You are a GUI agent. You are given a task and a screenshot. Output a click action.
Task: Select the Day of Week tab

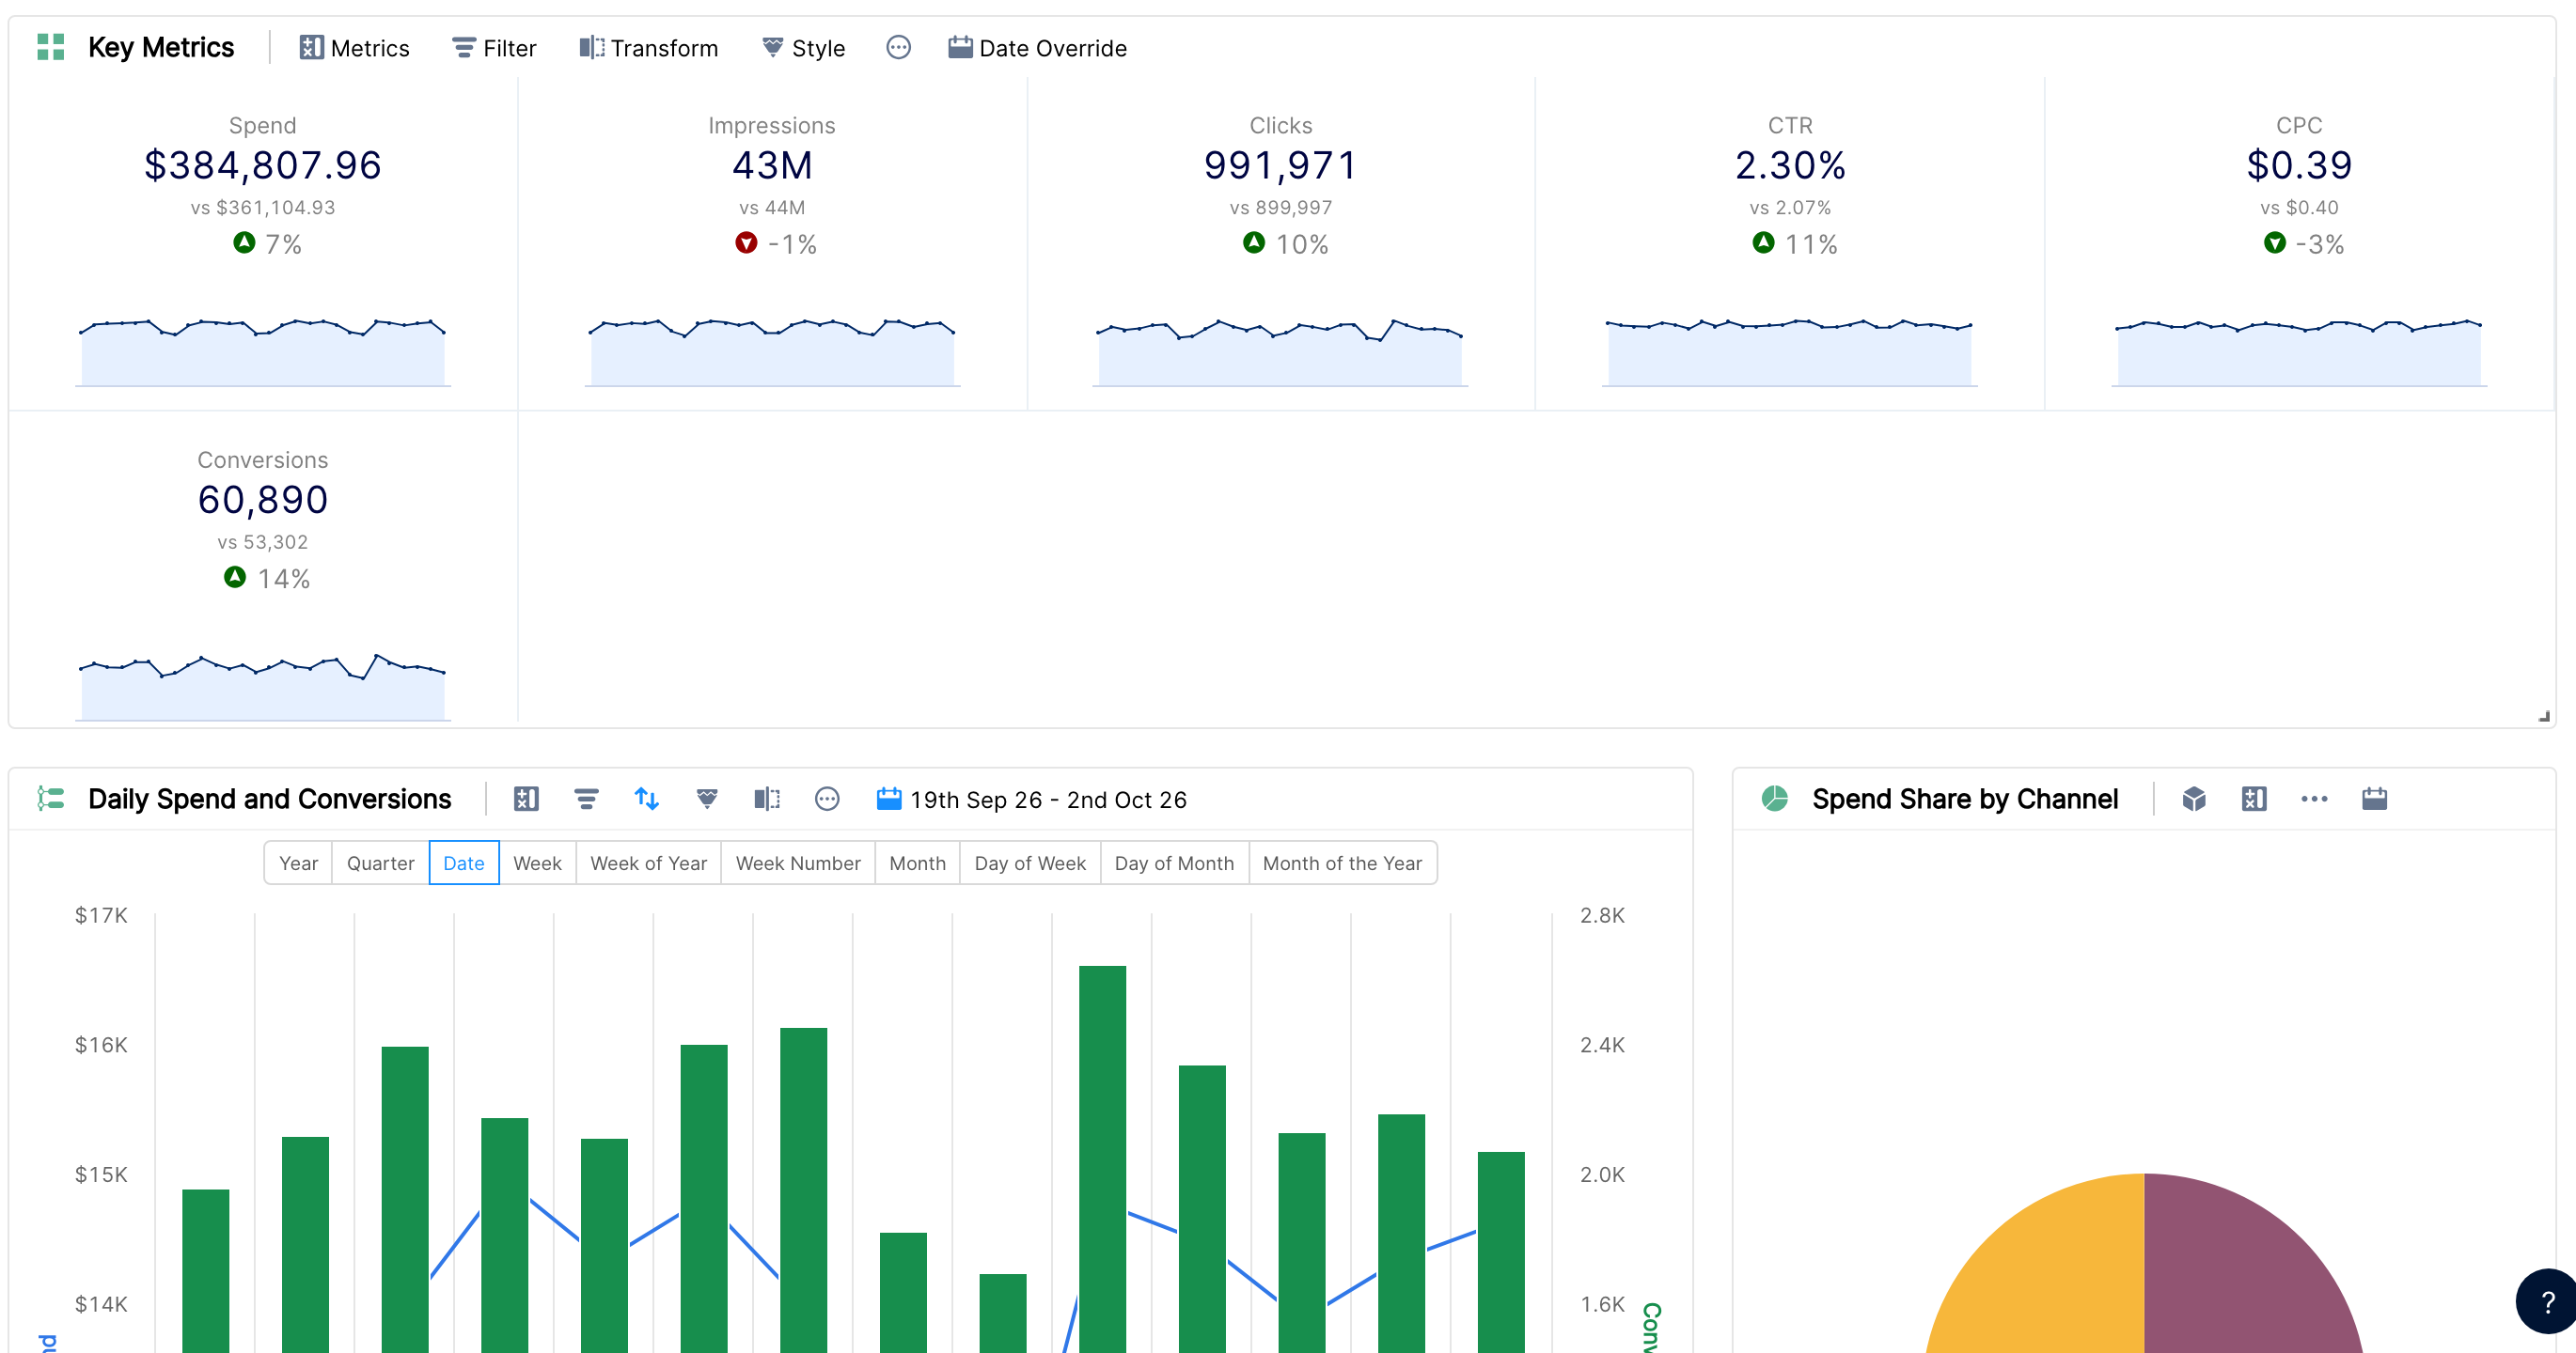(x=1030, y=863)
